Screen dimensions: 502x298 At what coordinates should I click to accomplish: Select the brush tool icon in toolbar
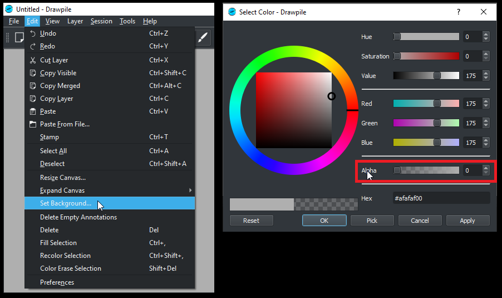click(x=203, y=38)
